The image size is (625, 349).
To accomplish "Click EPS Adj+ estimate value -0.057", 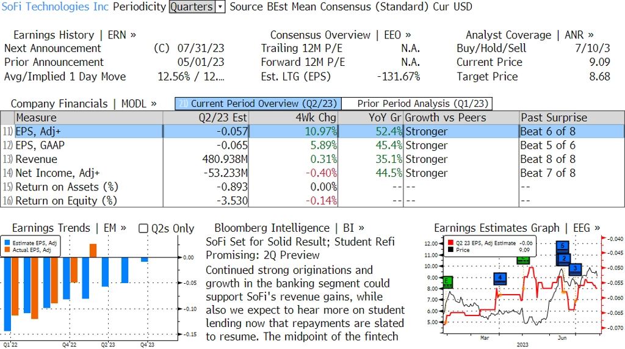I will 232,131.
